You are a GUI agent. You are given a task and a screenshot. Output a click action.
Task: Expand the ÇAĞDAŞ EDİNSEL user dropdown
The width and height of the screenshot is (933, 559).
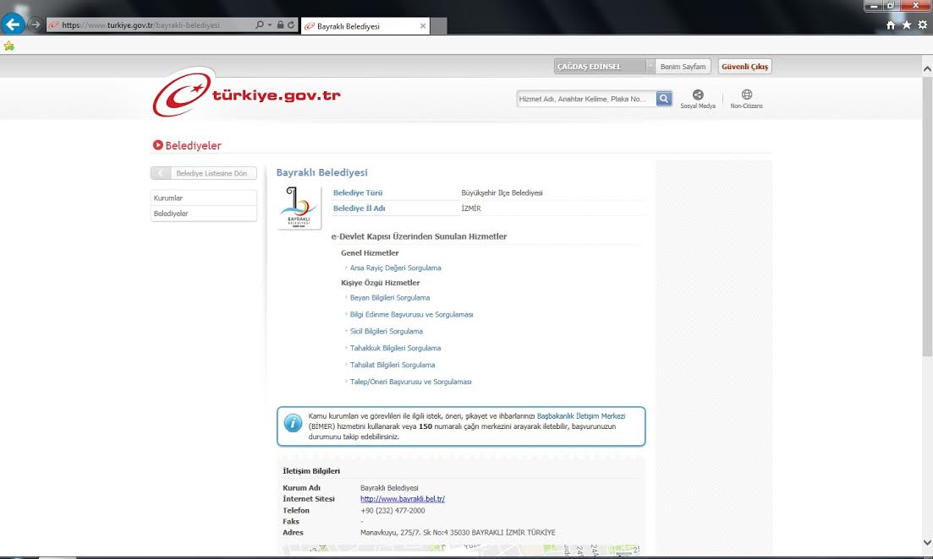point(650,67)
